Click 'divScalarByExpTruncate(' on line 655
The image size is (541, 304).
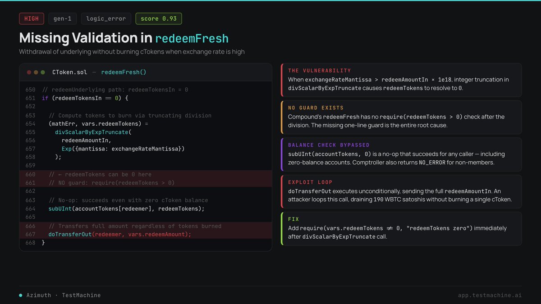coord(92,132)
